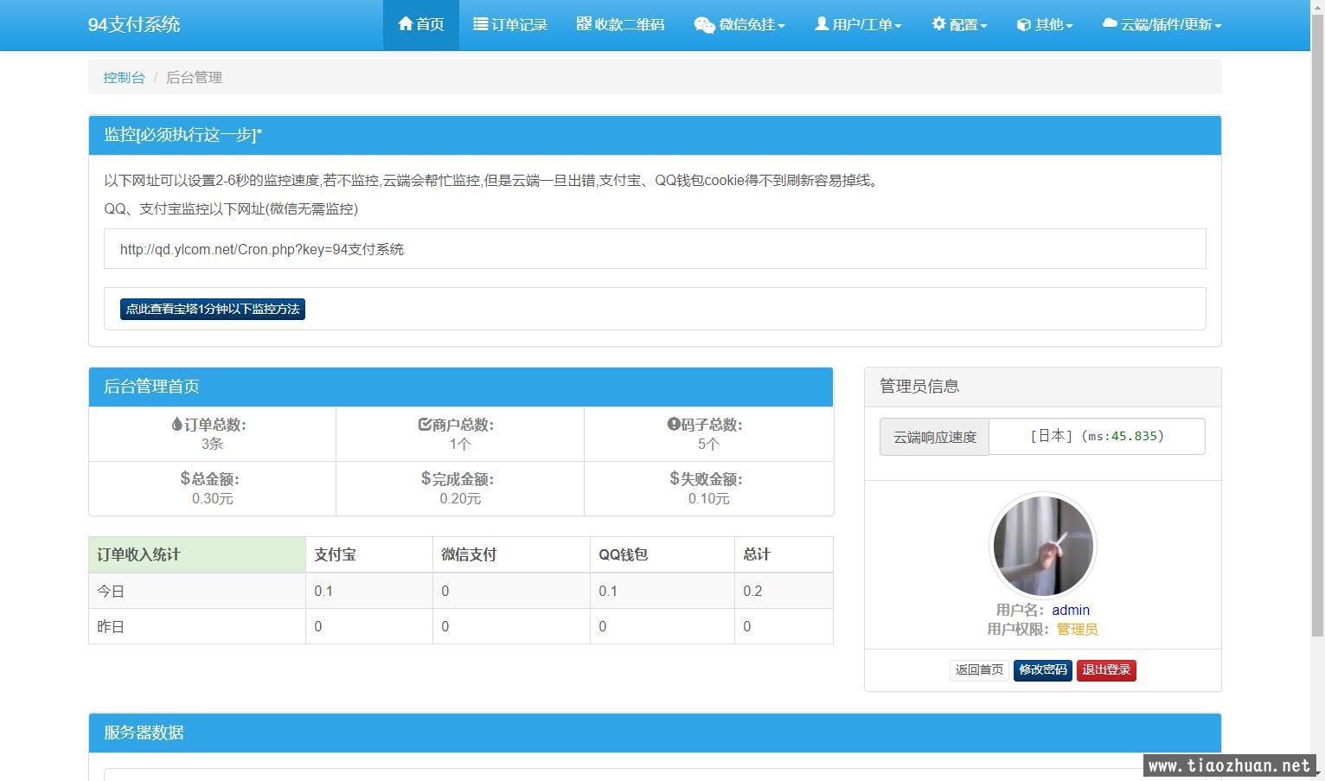Click the QR code icon in navbar
Screen dimensions: 1325x781
(584, 24)
